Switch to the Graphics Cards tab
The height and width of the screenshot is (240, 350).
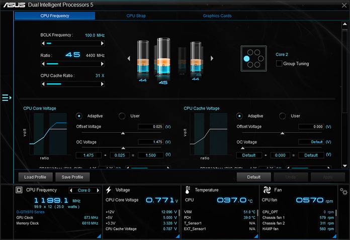point(217,16)
